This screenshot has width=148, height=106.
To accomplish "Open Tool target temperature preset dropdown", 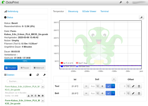I will [x=113, y=86].
